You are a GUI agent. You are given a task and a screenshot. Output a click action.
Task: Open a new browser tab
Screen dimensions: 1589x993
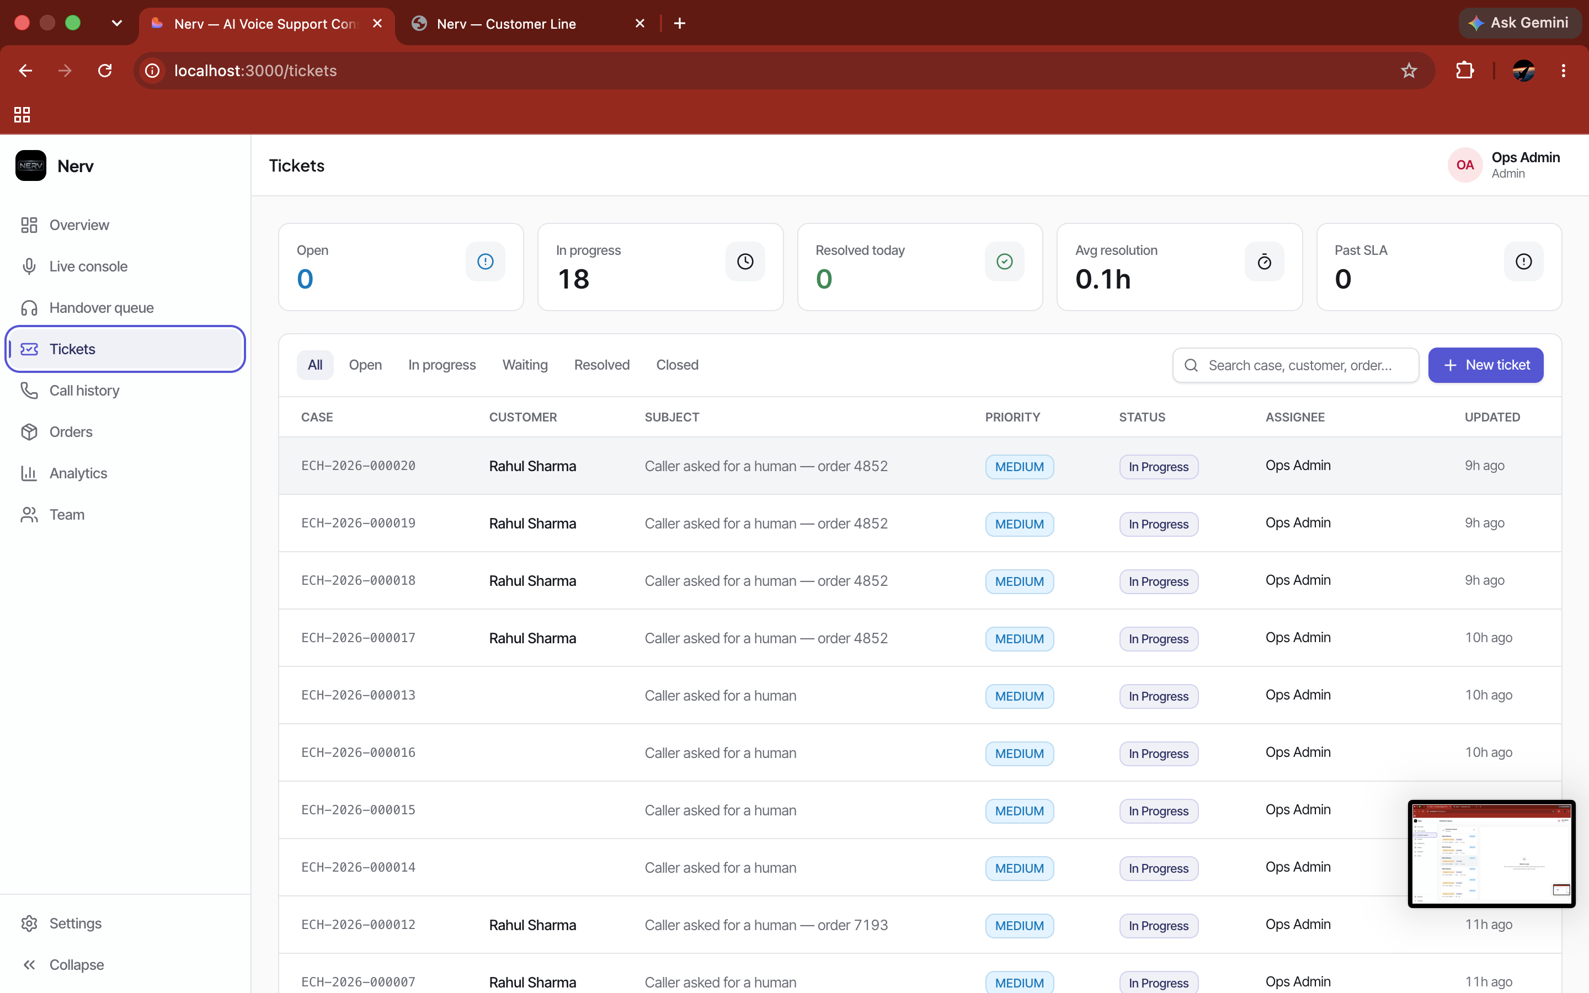[x=680, y=24]
